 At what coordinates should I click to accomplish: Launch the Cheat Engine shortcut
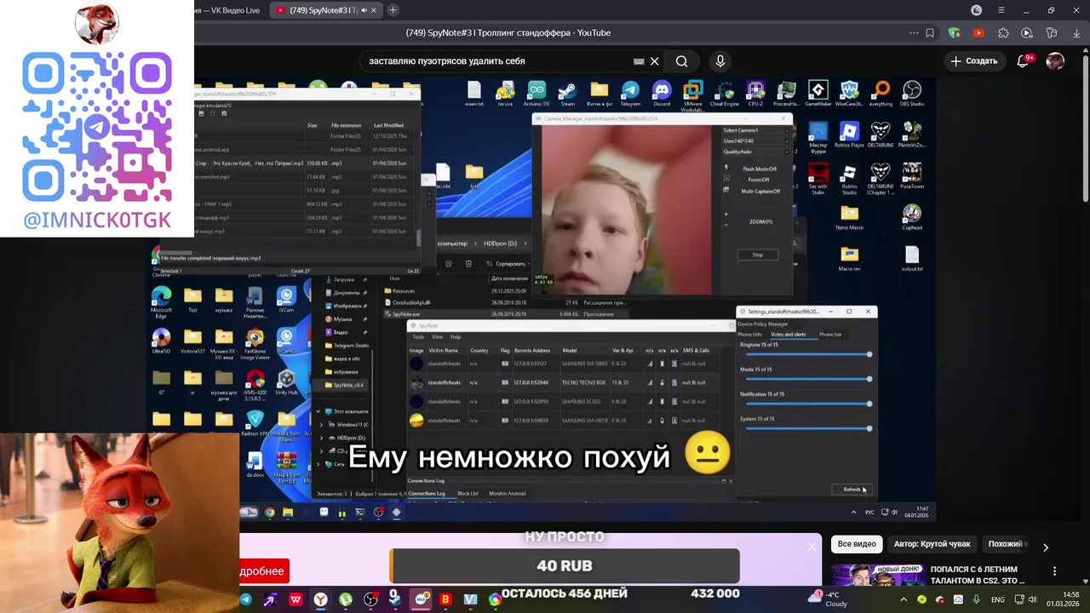tap(724, 94)
